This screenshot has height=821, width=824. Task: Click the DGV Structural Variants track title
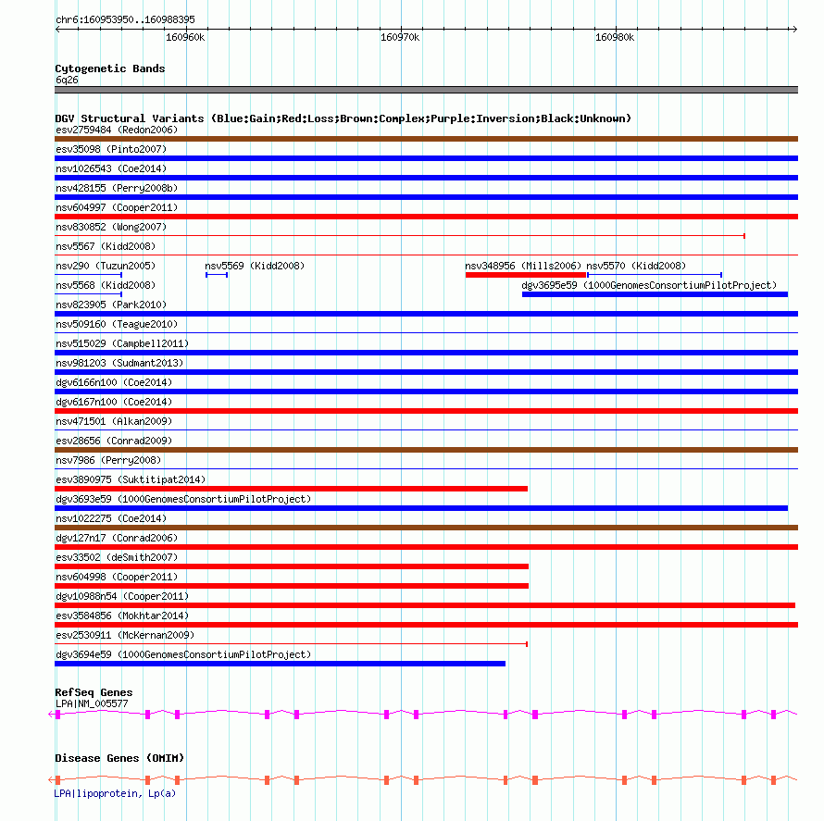click(343, 118)
